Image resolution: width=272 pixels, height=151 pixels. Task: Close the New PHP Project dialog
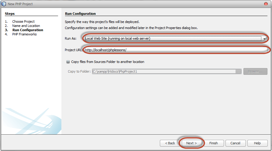pos(266,4)
